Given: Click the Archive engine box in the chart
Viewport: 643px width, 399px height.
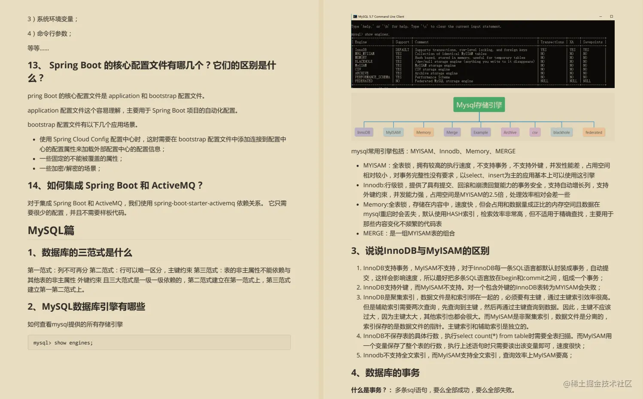Looking at the screenshot, I should coord(510,132).
